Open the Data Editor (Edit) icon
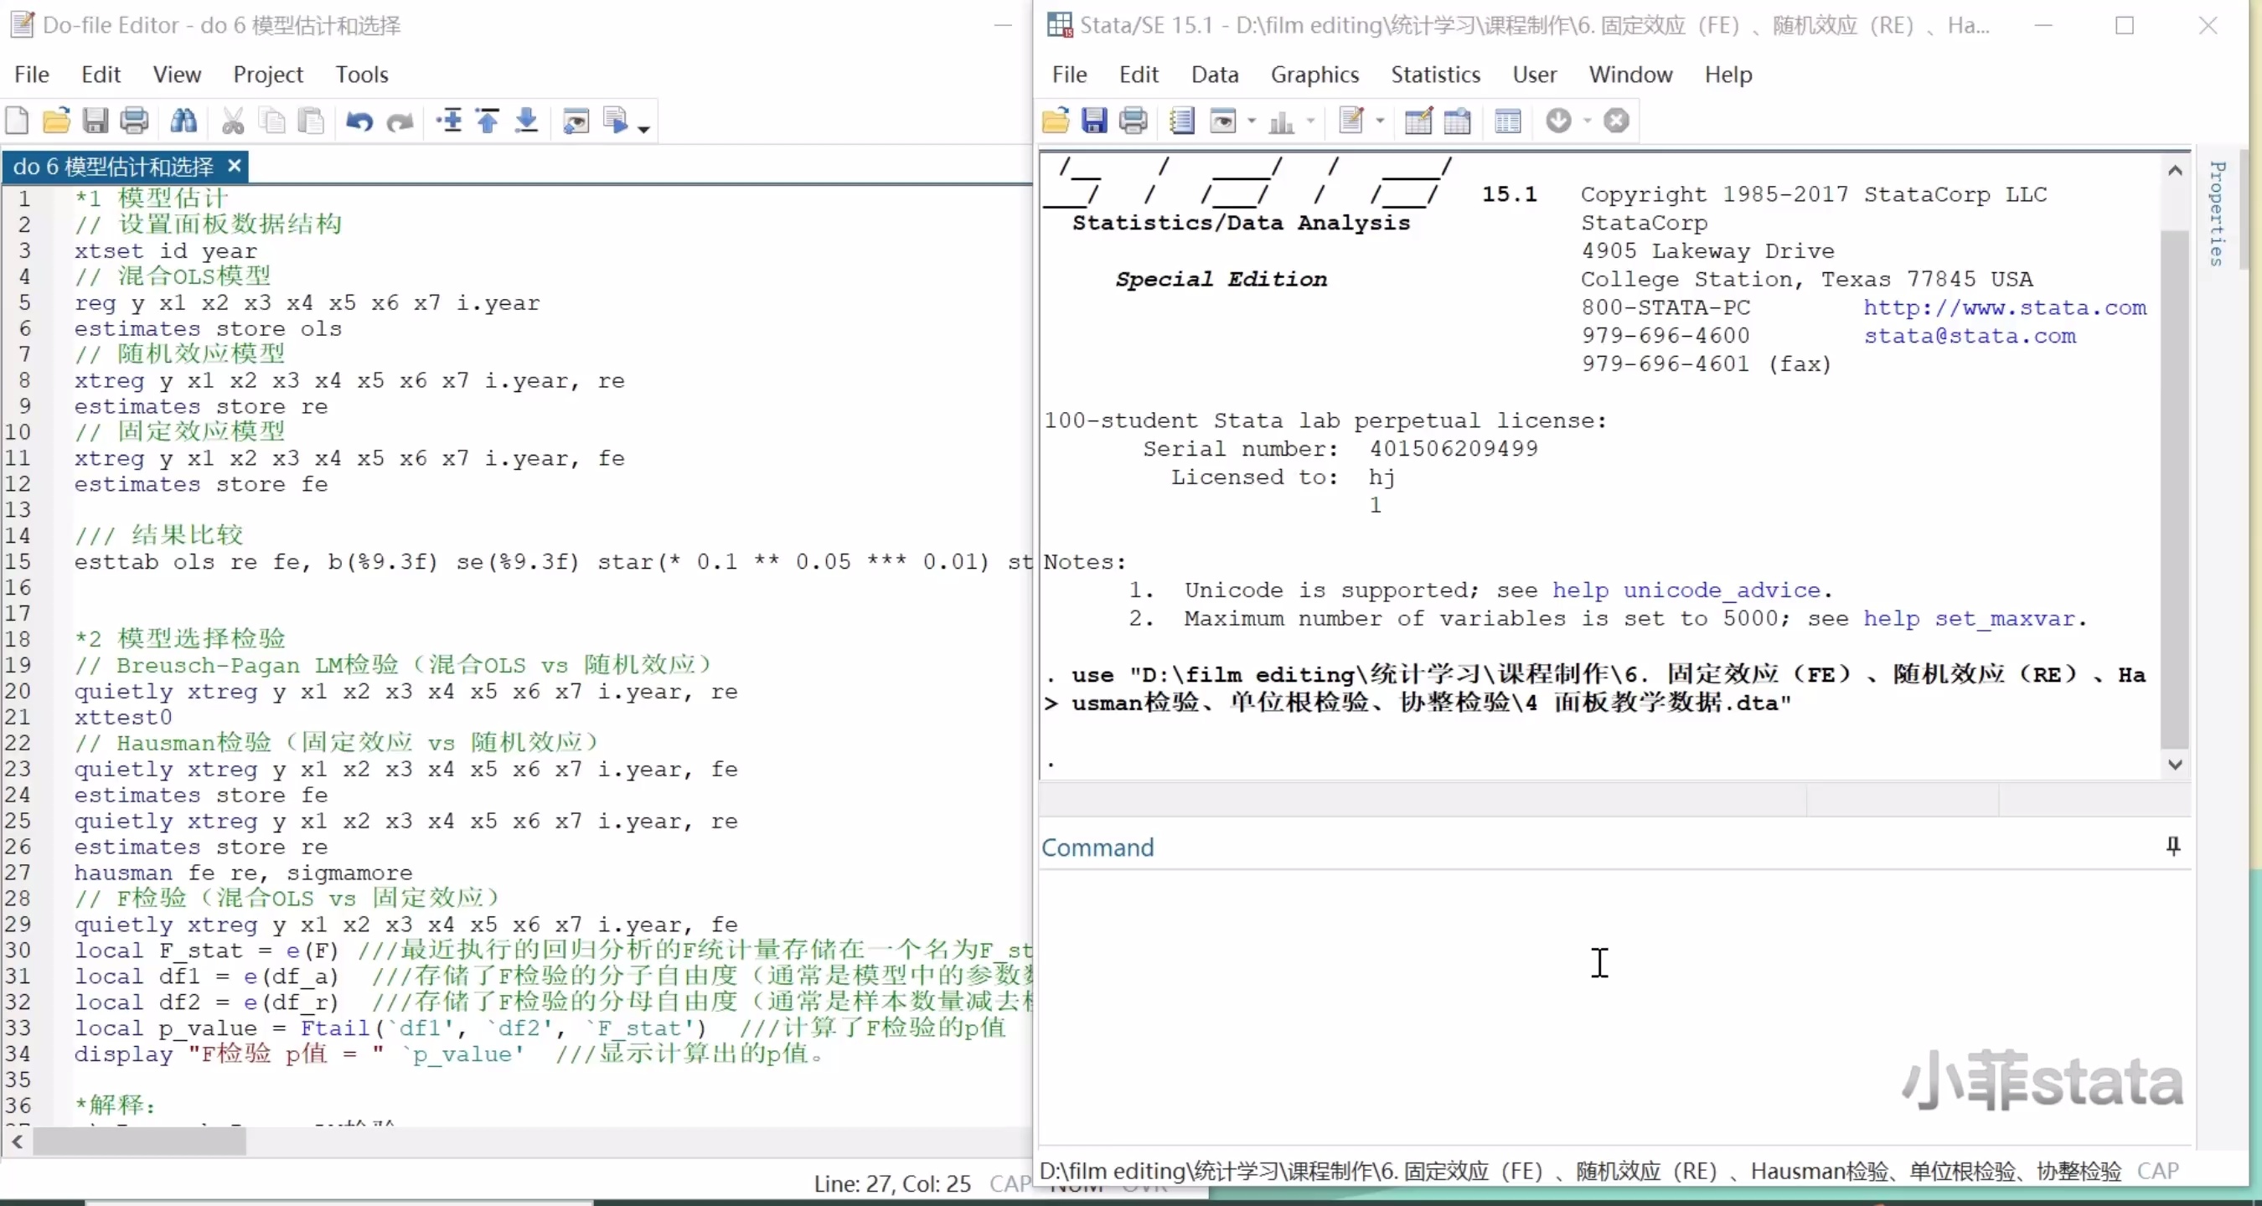Viewport: 2262px width, 1206px height. [x=1418, y=121]
